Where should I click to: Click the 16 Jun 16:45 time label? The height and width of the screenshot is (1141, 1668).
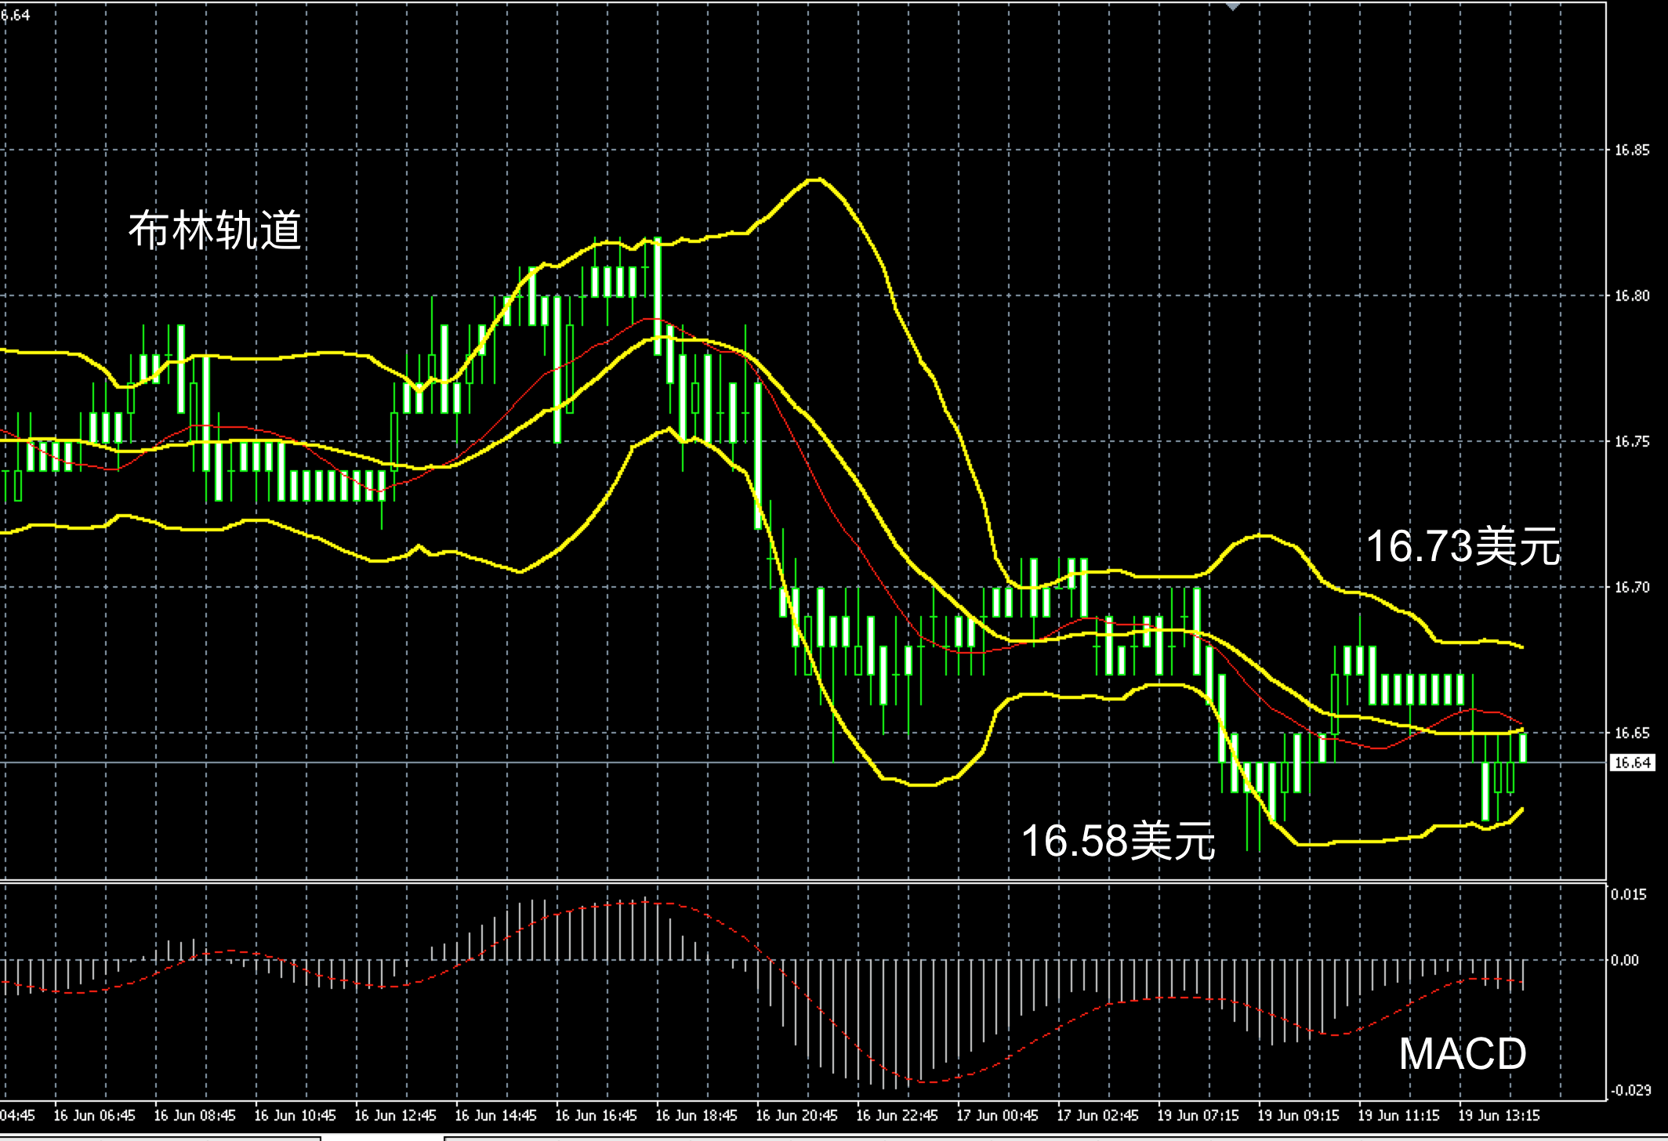(596, 1115)
